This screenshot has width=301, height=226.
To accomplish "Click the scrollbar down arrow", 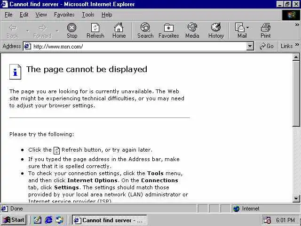I will click(x=296, y=199).
